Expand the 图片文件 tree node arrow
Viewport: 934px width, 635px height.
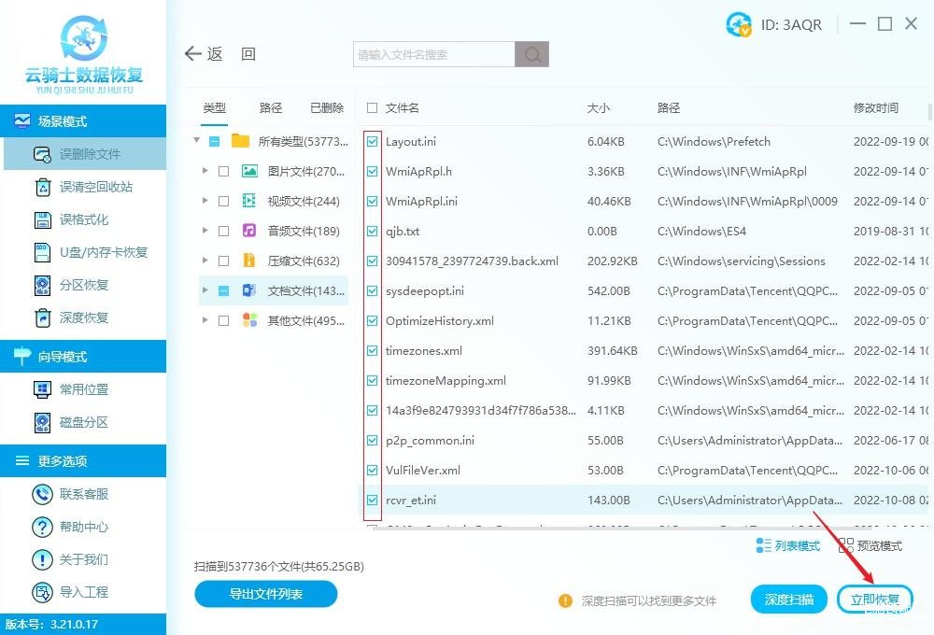pyautogui.click(x=205, y=170)
